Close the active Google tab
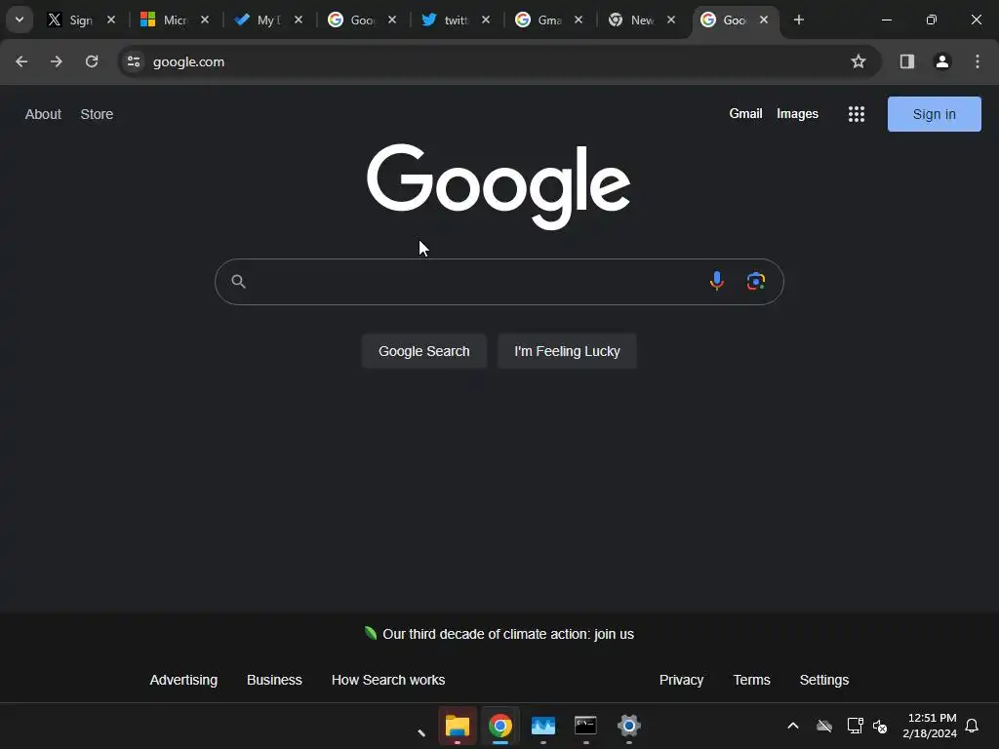 tap(764, 20)
